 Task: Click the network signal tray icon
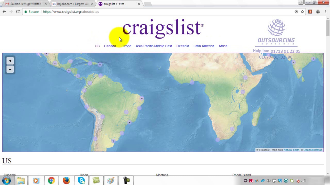pos(303,181)
